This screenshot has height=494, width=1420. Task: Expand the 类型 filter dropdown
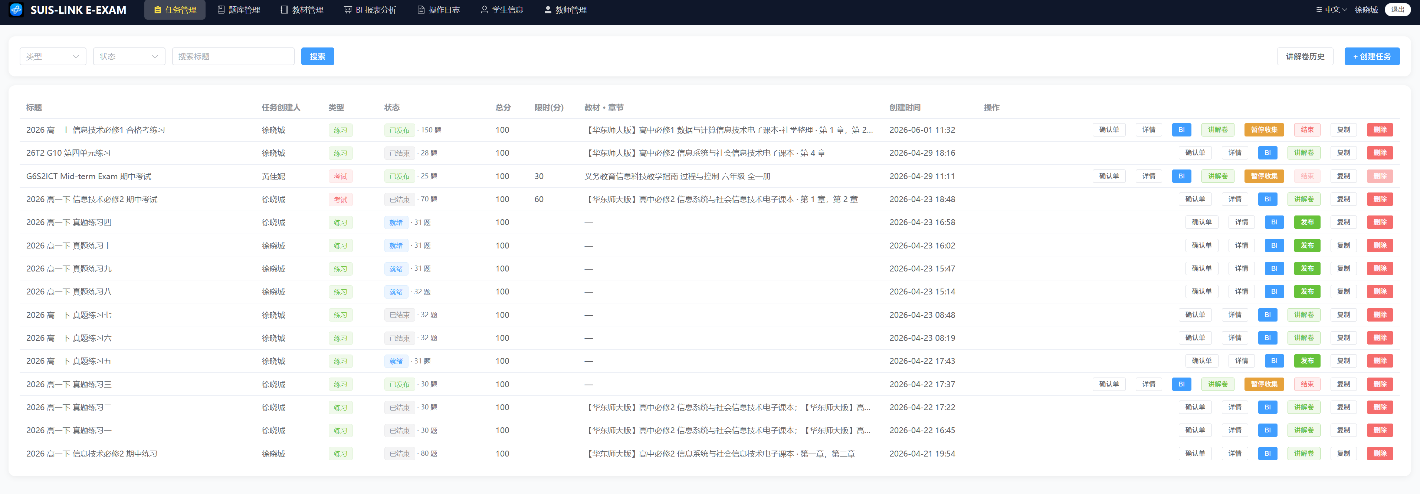[x=53, y=56]
